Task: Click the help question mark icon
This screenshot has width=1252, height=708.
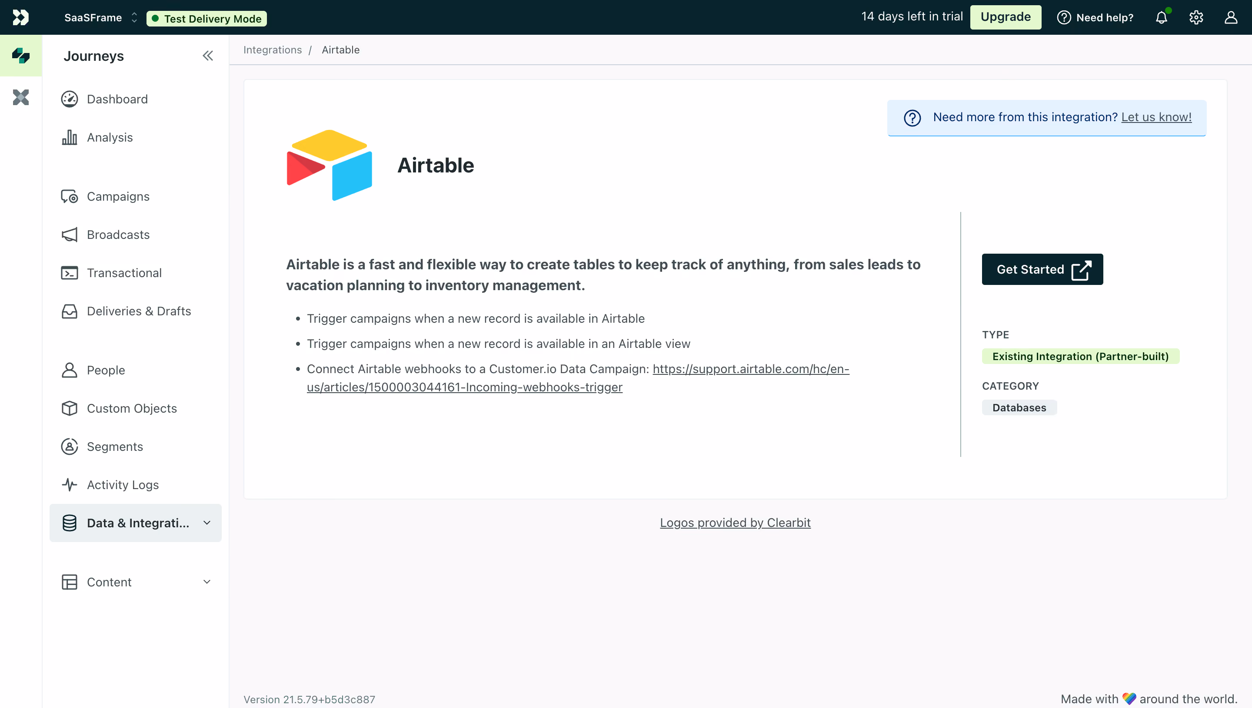Action: click(1064, 17)
